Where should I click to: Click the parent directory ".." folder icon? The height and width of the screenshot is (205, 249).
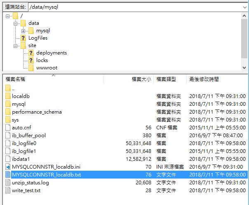[8, 88]
